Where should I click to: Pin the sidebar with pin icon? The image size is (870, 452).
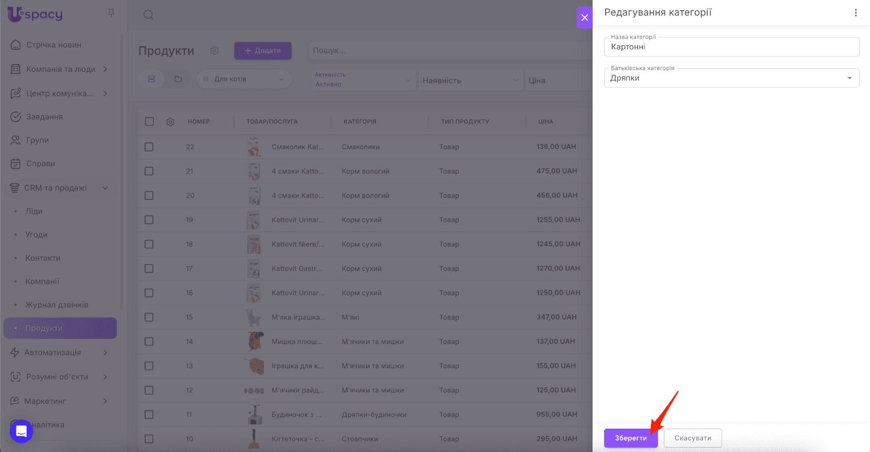click(111, 13)
